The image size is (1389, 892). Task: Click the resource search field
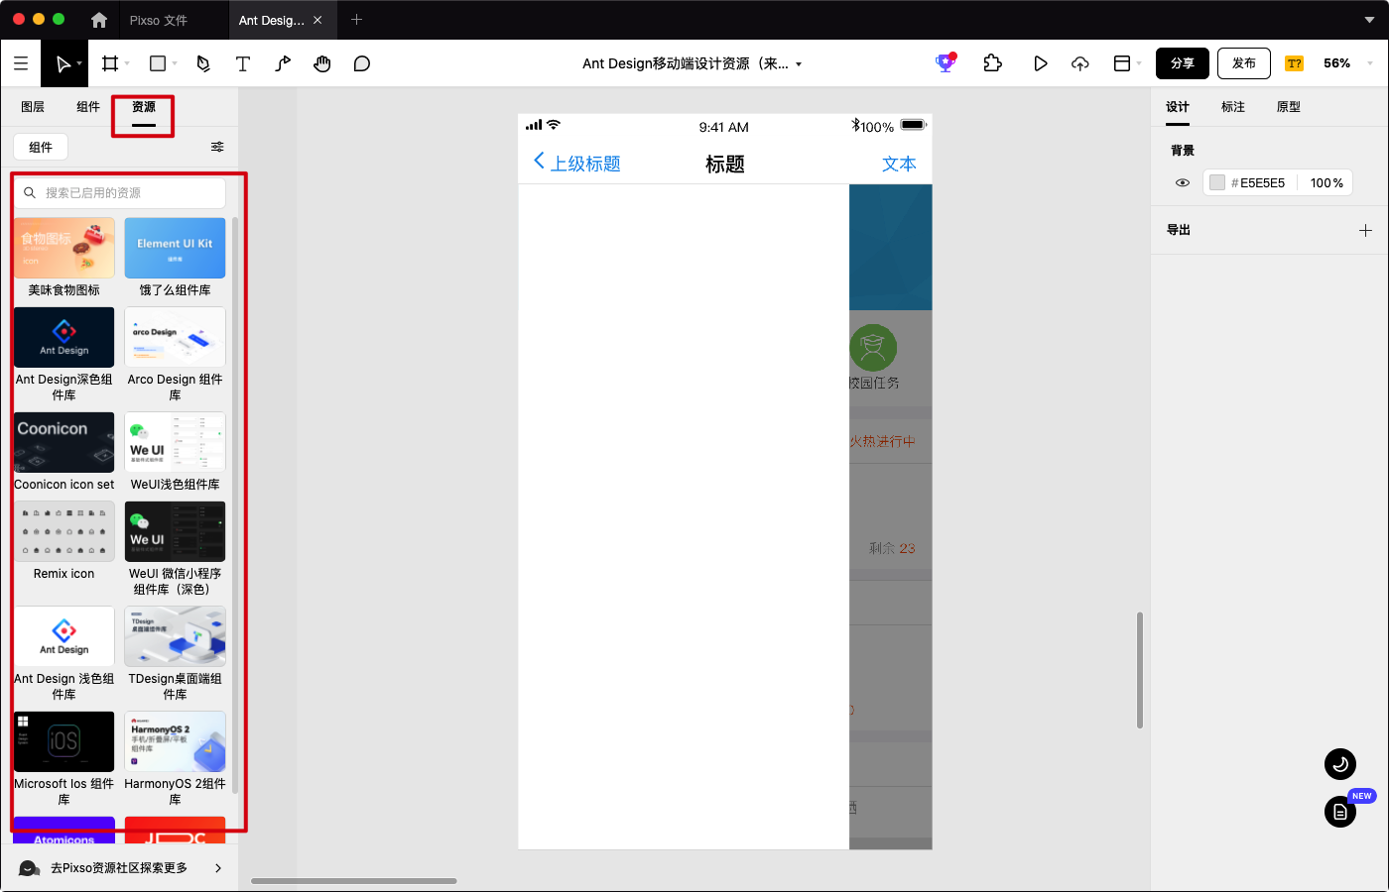[120, 192]
